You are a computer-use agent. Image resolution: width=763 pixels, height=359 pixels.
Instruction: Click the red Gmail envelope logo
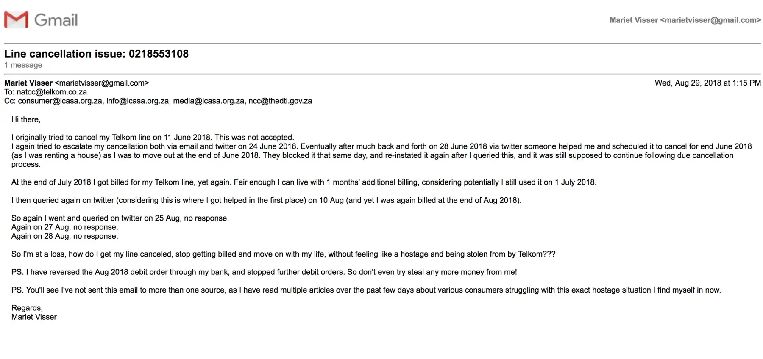coord(16,20)
